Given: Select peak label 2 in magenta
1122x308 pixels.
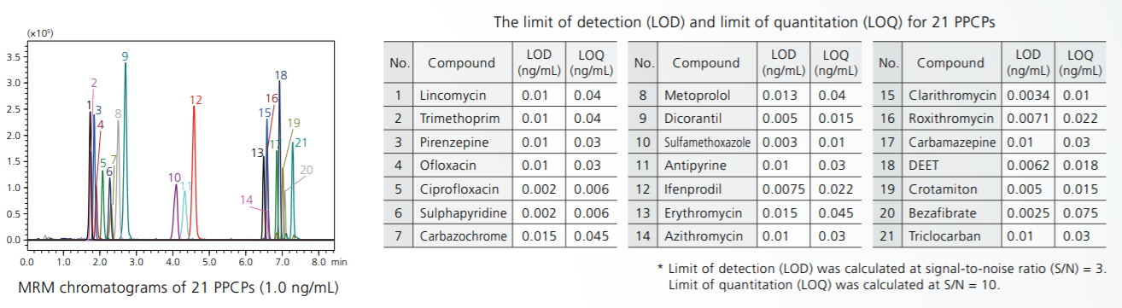Looking at the screenshot, I should (x=94, y=83).
